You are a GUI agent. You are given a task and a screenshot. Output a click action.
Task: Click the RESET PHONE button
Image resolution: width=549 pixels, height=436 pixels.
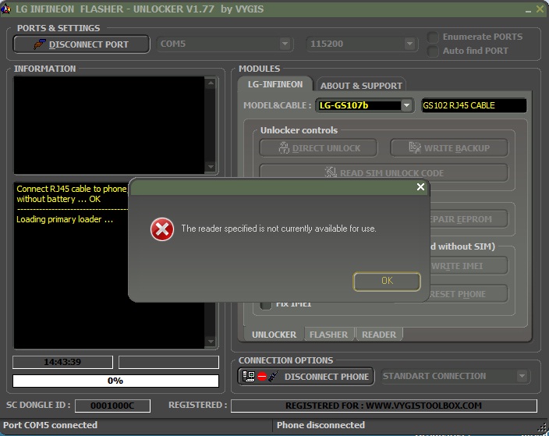pyautogui.click(x=469, y=294)
